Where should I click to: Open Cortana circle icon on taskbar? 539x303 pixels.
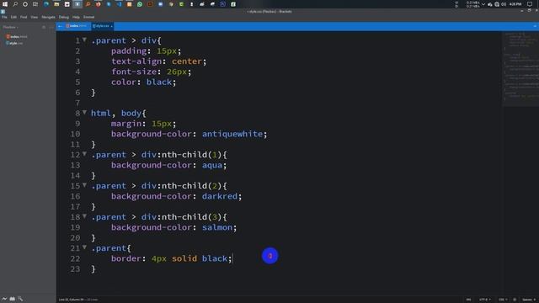click(25, 4)
